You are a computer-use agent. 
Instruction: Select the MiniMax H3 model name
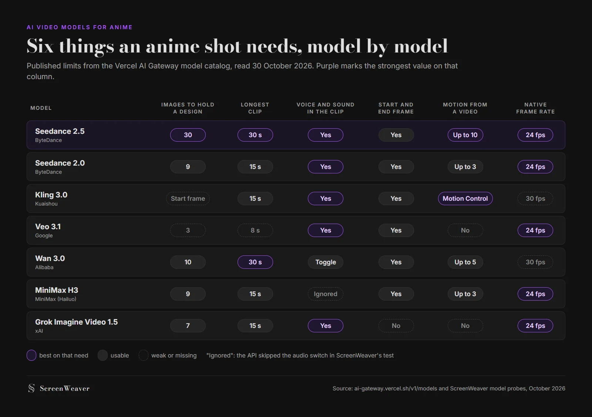click(x=57, y=290)
